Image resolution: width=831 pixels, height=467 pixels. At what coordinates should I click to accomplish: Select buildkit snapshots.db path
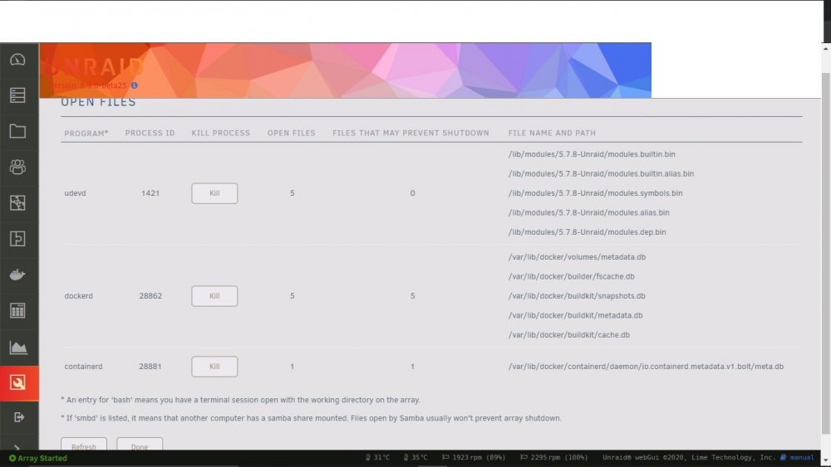(577, 296)
